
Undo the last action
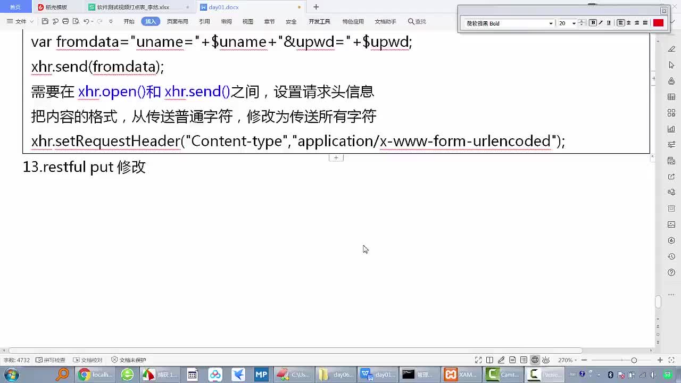tap(86, 21)
